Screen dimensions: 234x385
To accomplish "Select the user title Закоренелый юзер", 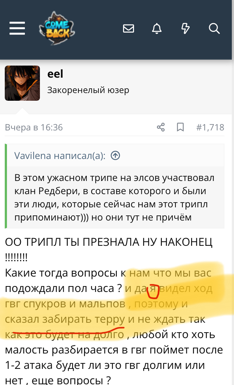I will 88,90.
